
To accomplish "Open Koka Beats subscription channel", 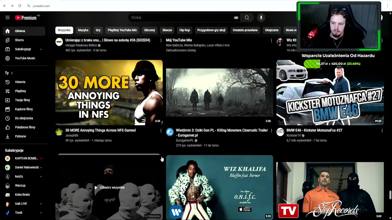I will [x=24, y=195].
